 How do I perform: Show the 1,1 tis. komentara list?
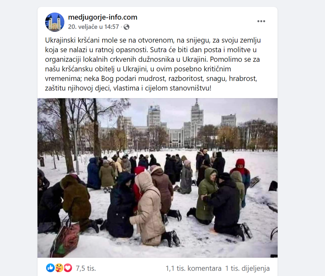click(193, 268)
